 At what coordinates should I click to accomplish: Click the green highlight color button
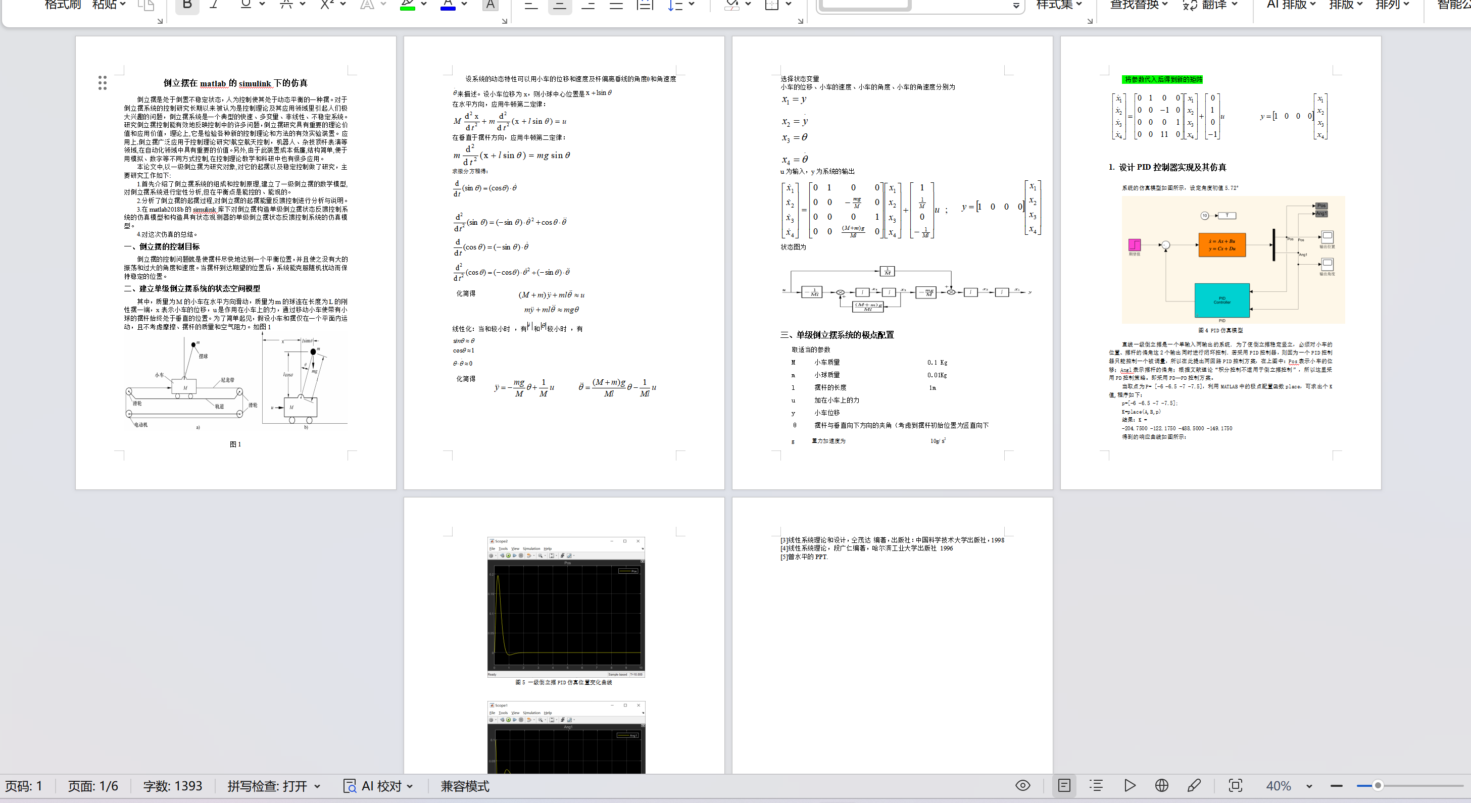click(407, 5)
